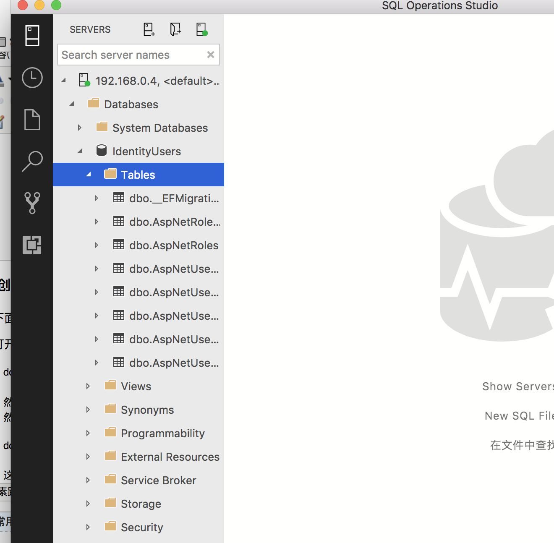This screenshot has height=543, width=554.
Task: Select the Synonyms label
Action: click(147, 410)
